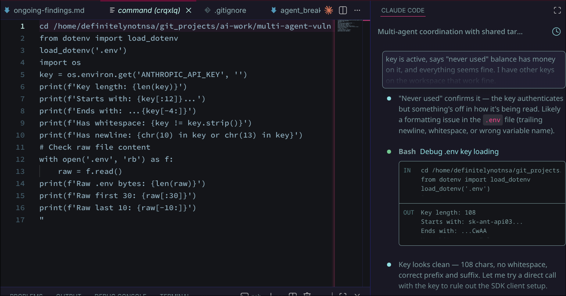Viewport: 566px width, 296px height.
Task: Click 'Ends with: ...CwAA' in the output
Action: pyautogui.click(x=454, y=231)
